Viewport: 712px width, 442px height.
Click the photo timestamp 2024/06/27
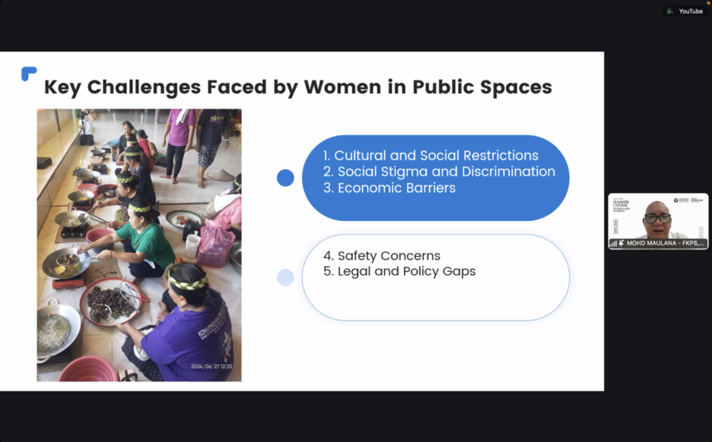tap(211, 367)
